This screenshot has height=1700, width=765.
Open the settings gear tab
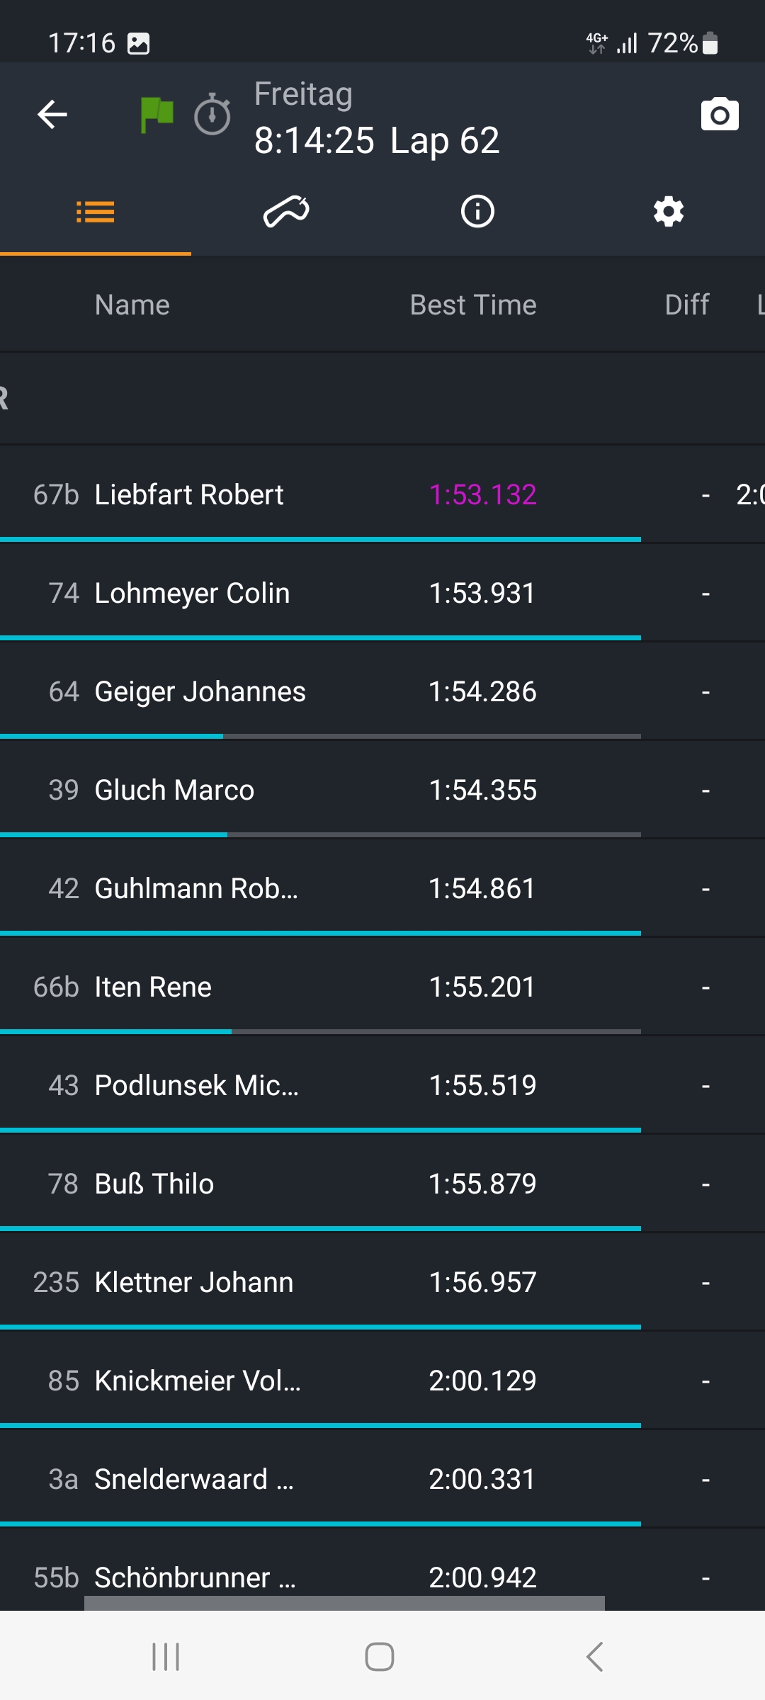669,211
